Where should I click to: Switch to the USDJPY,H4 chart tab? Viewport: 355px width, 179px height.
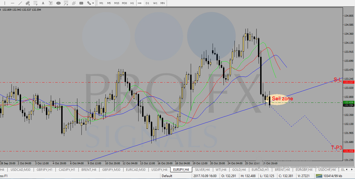point(159,169)
